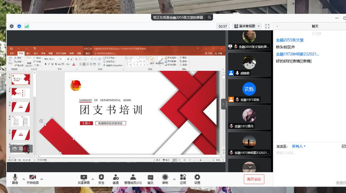Click the 查找 find icon in the ribbon
Screen dimensions: 346x193
pyautogui.click(x=183, y=58)
